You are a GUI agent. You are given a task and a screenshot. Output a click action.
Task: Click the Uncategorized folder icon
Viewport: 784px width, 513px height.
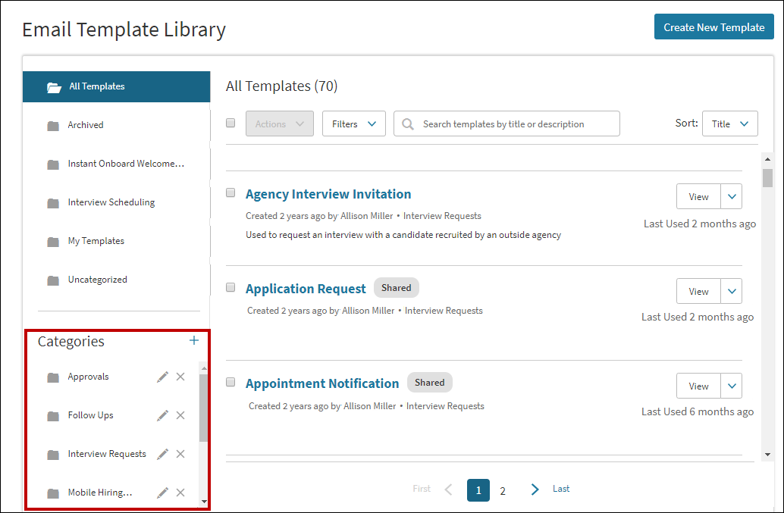click(53, 280)
